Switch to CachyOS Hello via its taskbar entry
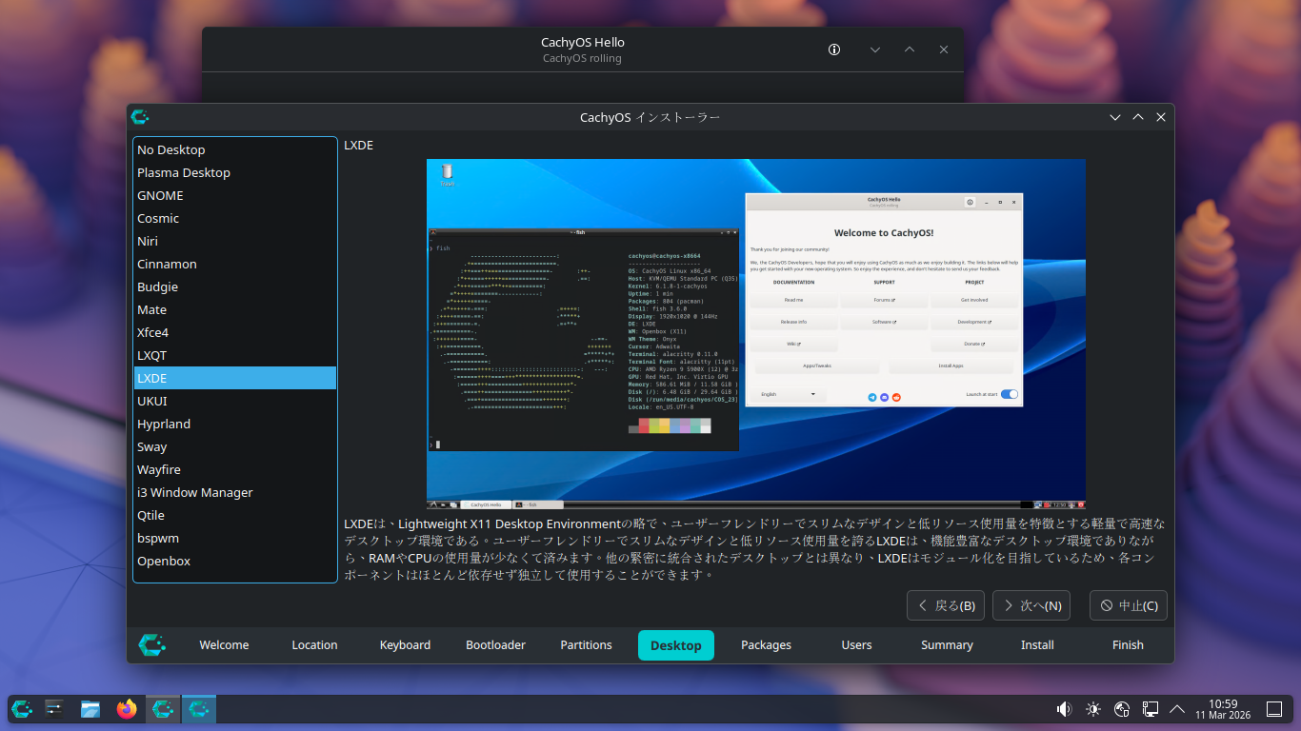The image size is (1301, 731). [163, 709]
